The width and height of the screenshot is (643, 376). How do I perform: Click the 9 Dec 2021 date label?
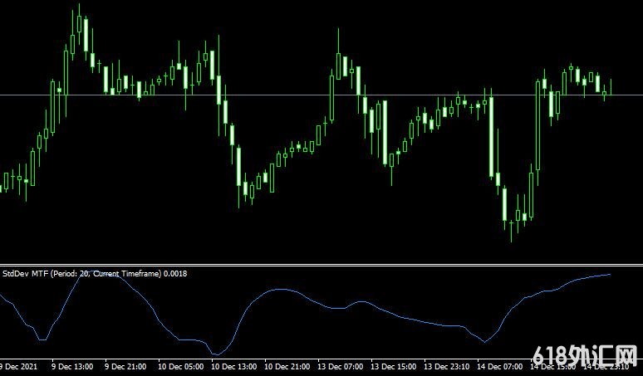[18, 366]
